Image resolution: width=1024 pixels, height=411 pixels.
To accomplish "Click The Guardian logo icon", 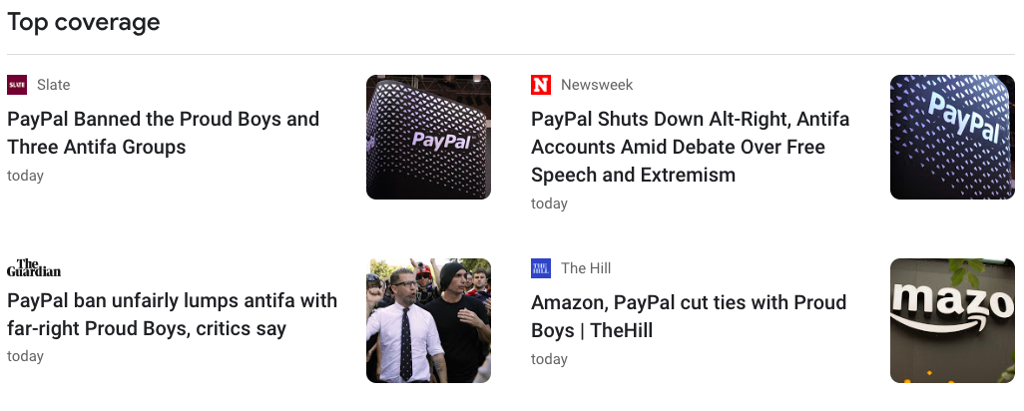I will tap(34, 268).
